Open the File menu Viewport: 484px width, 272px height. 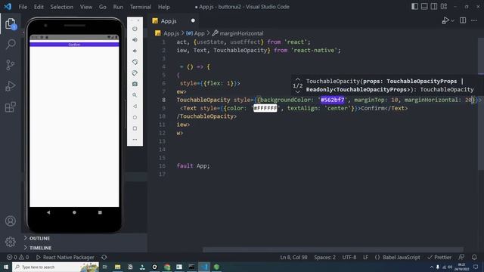pyautogui.click(x=23, y=7)
